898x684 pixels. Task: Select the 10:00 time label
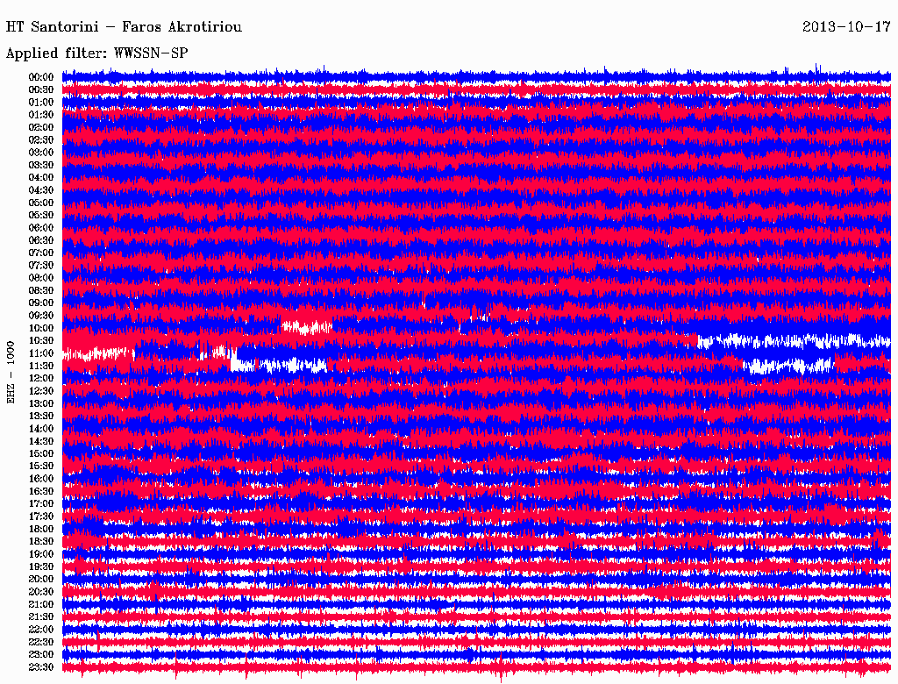coord(41,328)
